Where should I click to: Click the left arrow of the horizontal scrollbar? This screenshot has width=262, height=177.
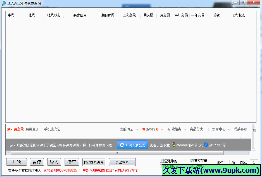point(8,153)
